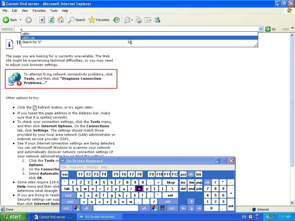Open the Tools menu
This screenshot has width=295, height=221.
(x=54, y=11)
